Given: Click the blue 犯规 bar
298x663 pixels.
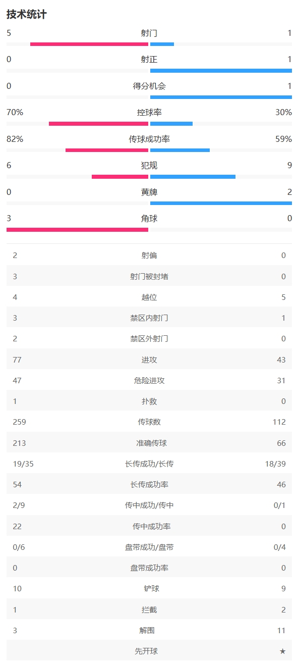Looking at the screenshot, I should (x=193, y=177).
